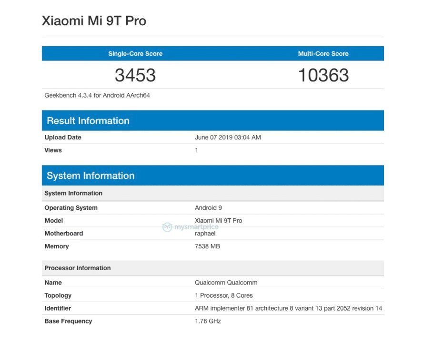Click the blue 'System Information' section header
Screen dimensions: 424x342
pyautogui.click(x=213, y=176)
